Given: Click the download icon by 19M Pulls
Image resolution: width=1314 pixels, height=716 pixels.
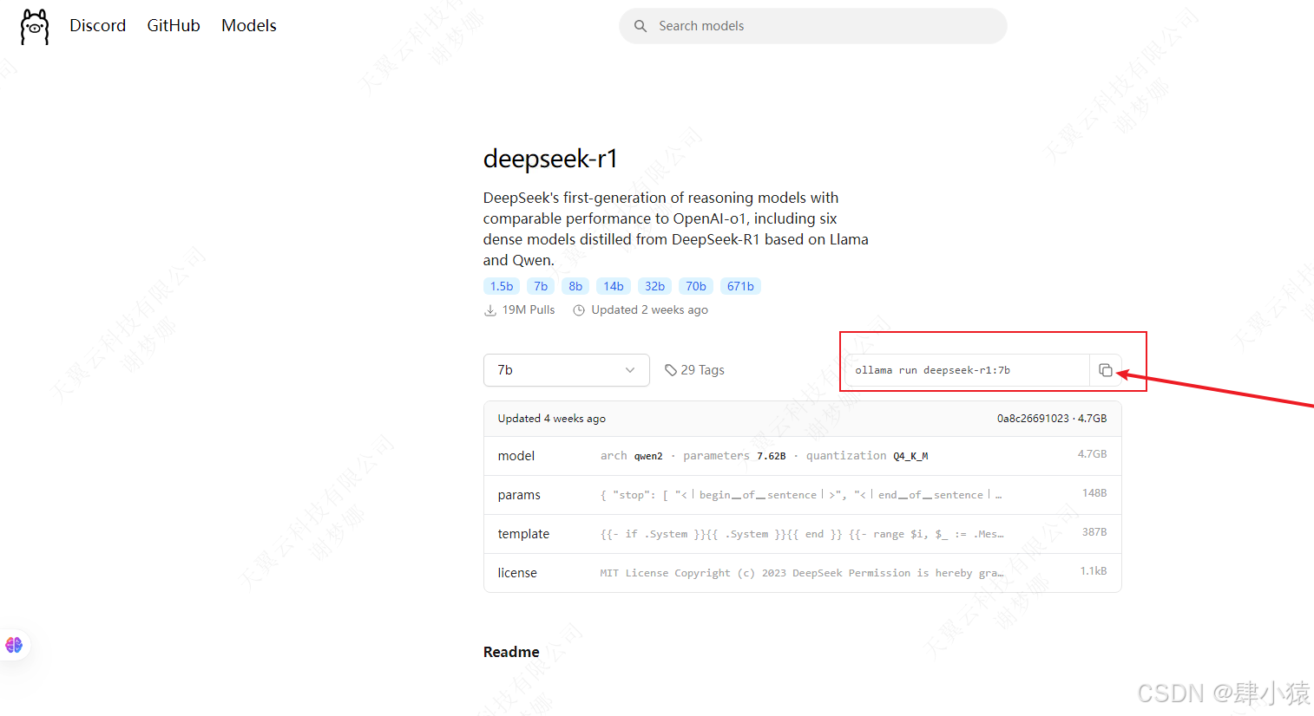Looking at the screenshot, I should 490,310.
